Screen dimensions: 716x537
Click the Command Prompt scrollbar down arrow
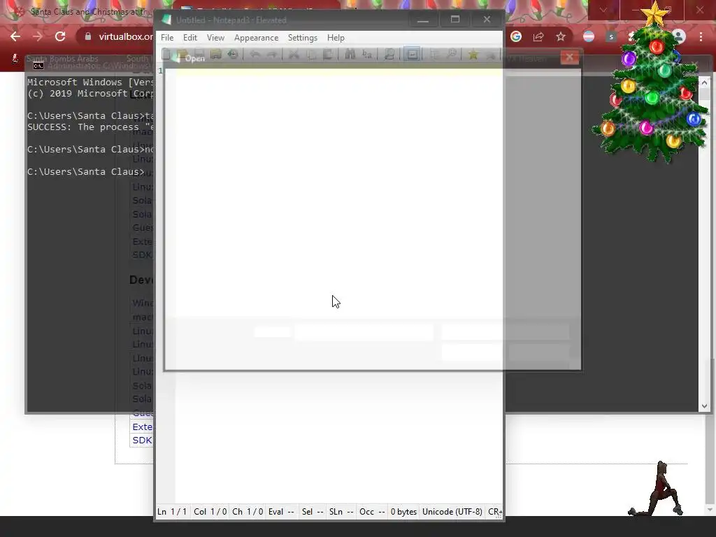(704, 406)
